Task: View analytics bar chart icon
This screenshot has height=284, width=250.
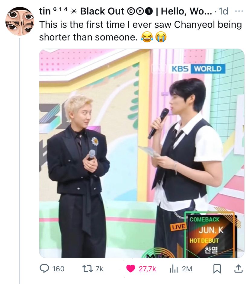Action: 174,269
